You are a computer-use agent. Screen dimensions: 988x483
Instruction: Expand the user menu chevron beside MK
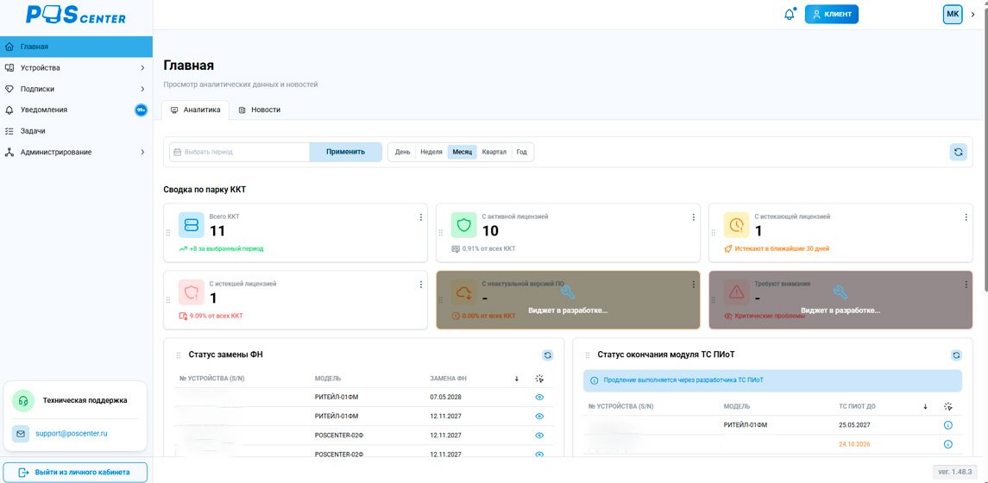[x=972, y=14]
